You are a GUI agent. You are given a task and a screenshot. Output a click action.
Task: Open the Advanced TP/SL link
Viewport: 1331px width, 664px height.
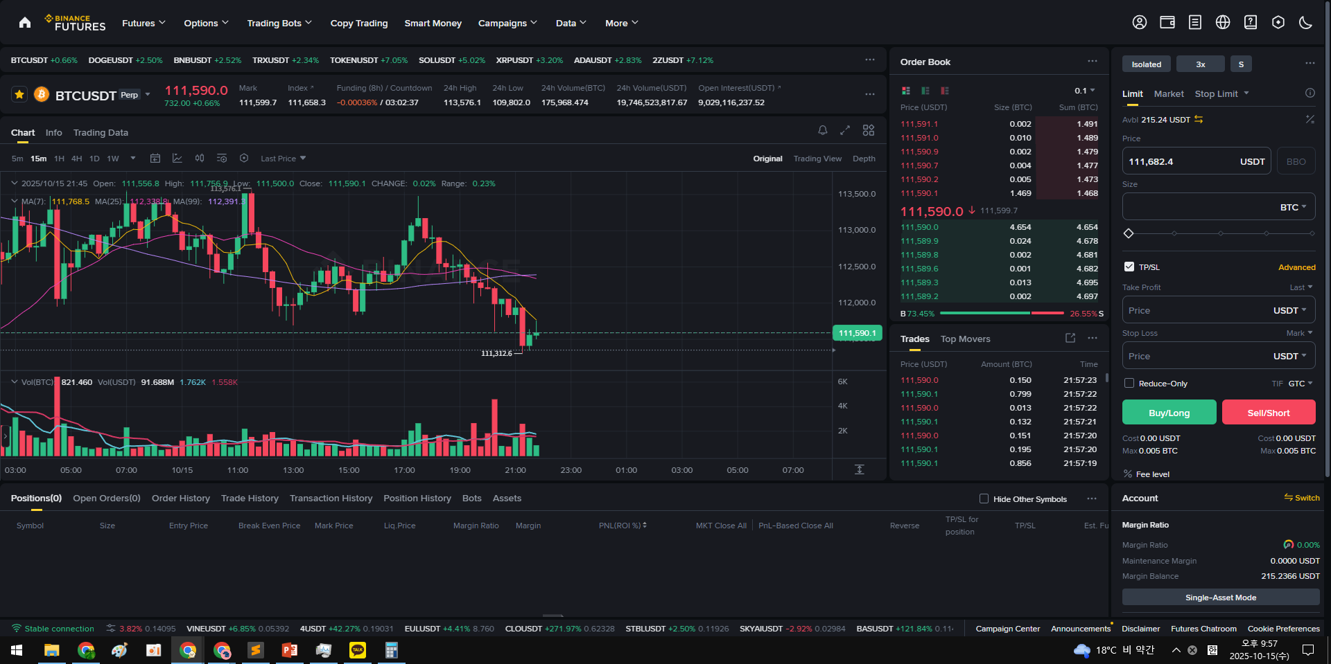pyautogui.click(x=1296, y=267)
